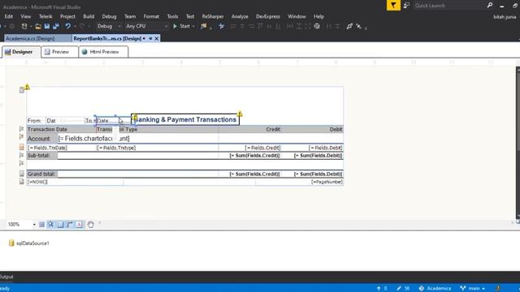This screenshot has width=520, height=292.
Task: Select the Transaction Date header cell
Action: pos(62,129)
